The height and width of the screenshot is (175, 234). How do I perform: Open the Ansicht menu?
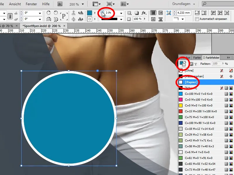tap(15, 4)
